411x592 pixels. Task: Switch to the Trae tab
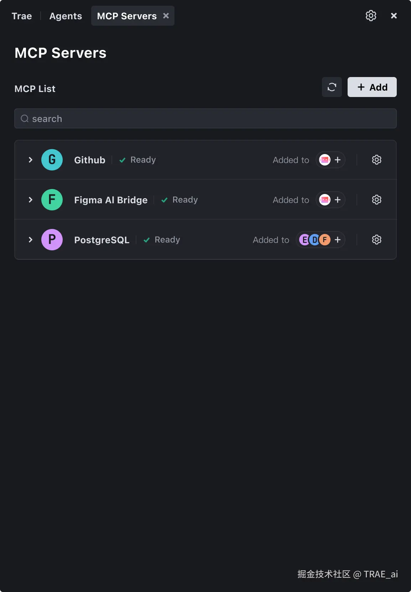coord(22,16)
